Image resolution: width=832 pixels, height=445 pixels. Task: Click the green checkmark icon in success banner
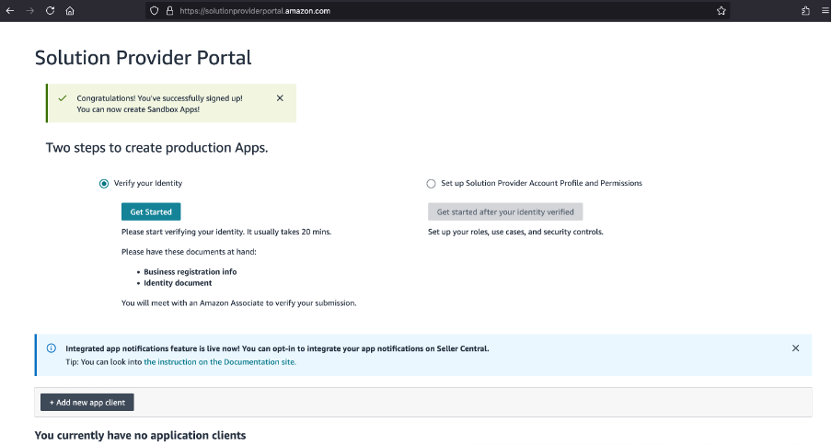point(63,98)
